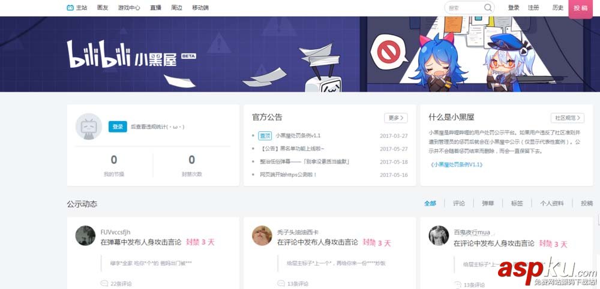Click username 百鬼夜行mua
The height and width of the screenshot is (289, 600).
(472, 232)
